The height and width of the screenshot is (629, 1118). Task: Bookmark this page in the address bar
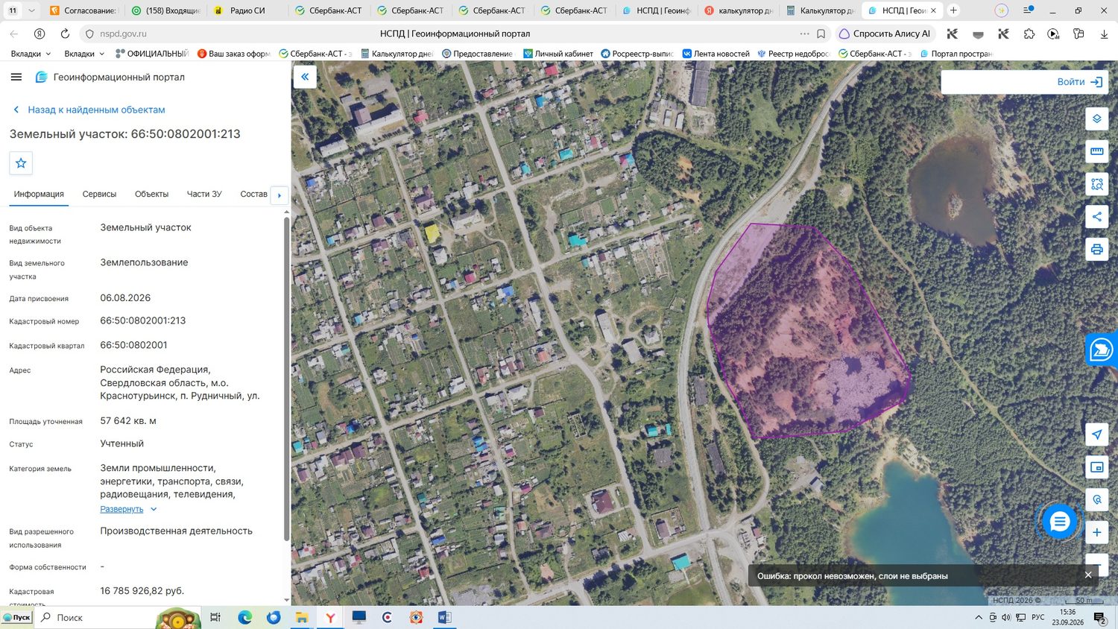(821, 34)
